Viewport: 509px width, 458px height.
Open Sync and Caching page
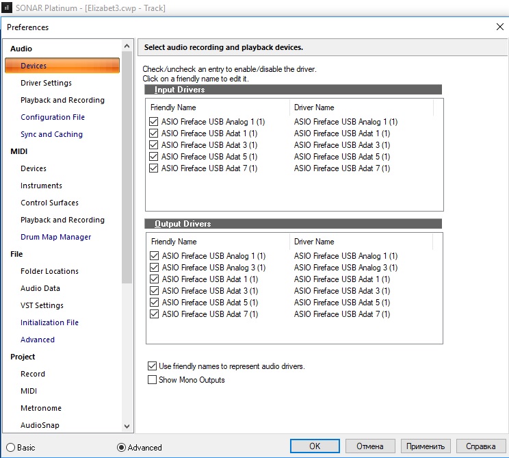51,134
